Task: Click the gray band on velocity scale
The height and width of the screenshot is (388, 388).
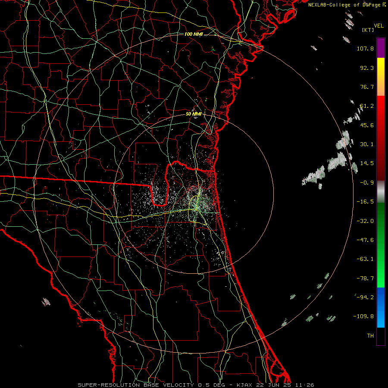Action: pyautogui.click(x=381, y=192)
